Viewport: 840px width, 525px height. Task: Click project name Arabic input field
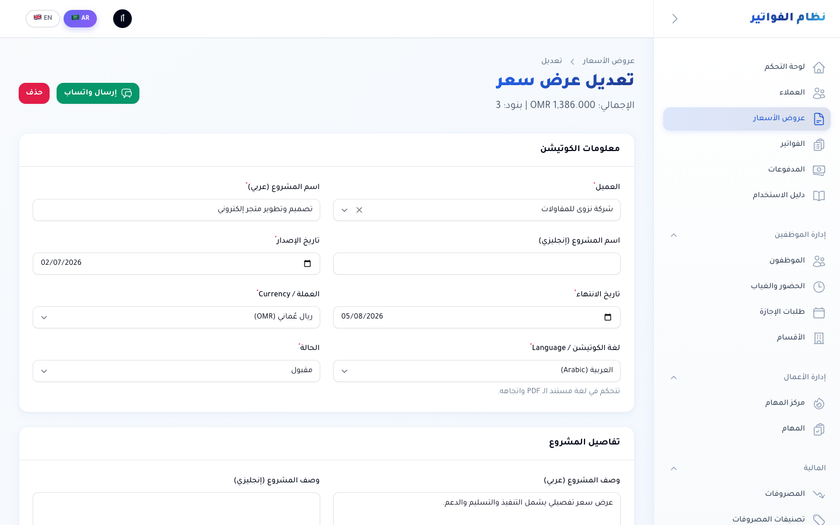(x=176, y=210)
